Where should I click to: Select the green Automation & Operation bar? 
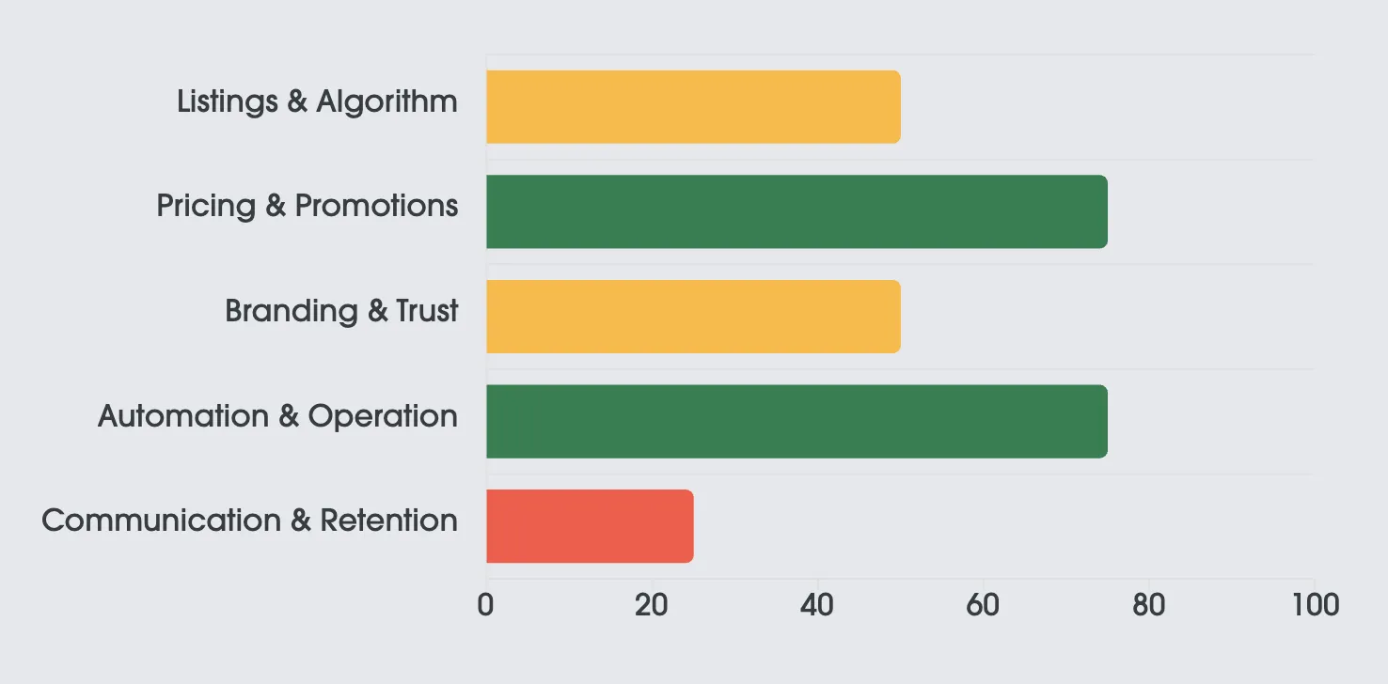pos(797,421)
